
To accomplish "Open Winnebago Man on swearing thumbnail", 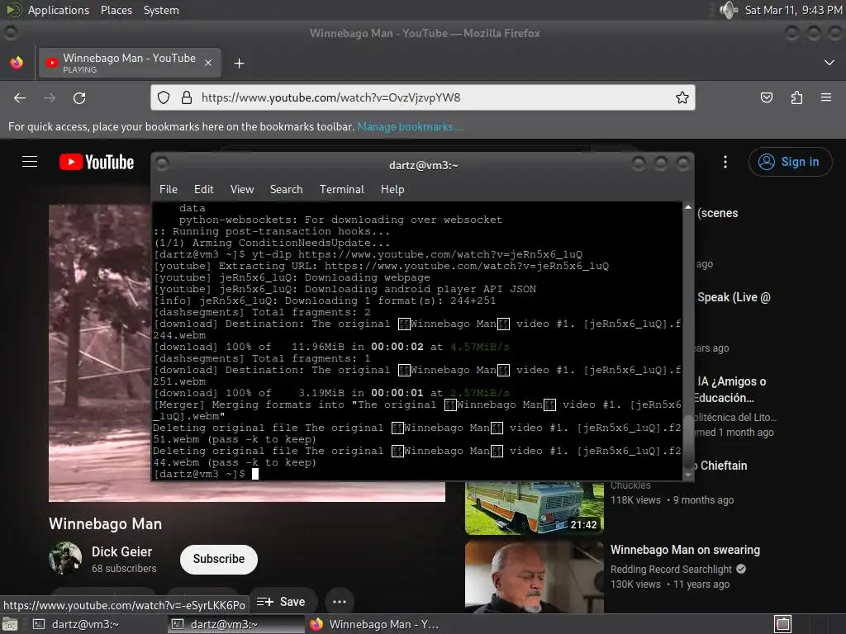I will tap(535, 577).
